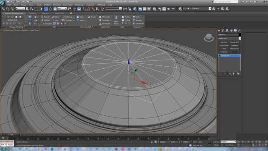Select the Select and Link tool
Screen dimensions: 268x151
[3, 9]
